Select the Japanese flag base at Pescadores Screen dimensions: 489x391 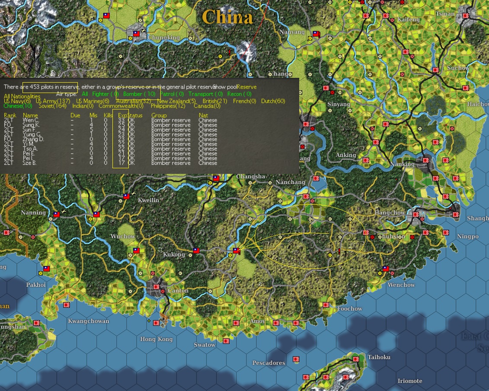click(296, 359)
